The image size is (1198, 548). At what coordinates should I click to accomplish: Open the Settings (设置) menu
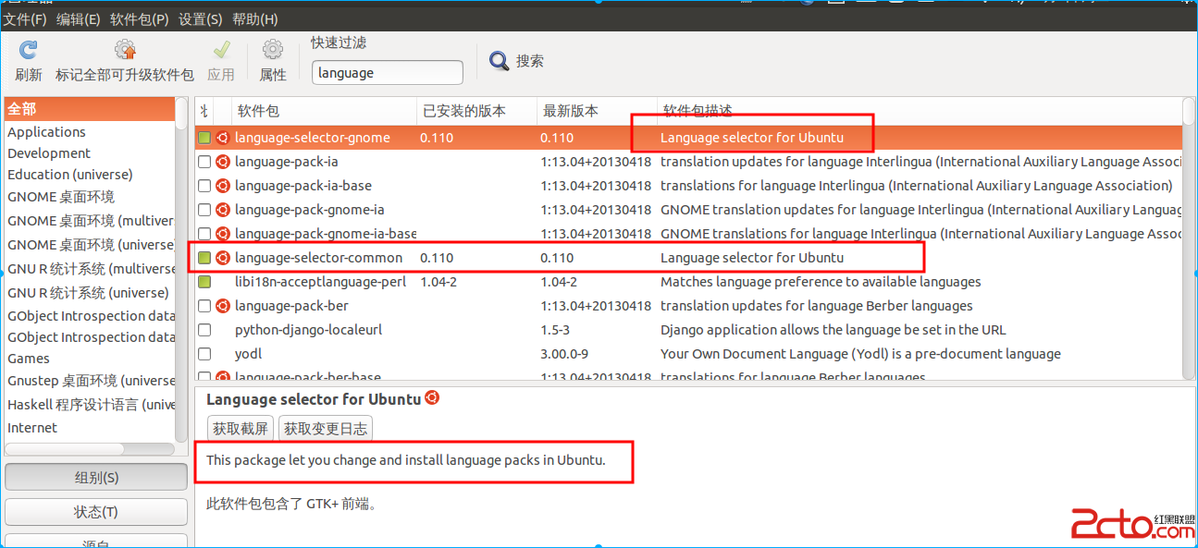click(201, 19)
